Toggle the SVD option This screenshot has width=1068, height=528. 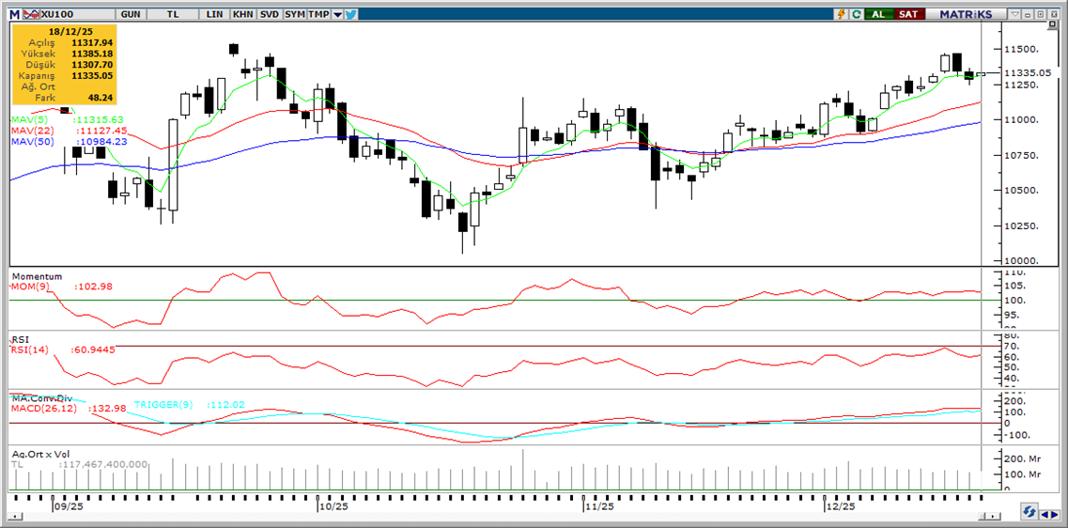click(269, 14)
